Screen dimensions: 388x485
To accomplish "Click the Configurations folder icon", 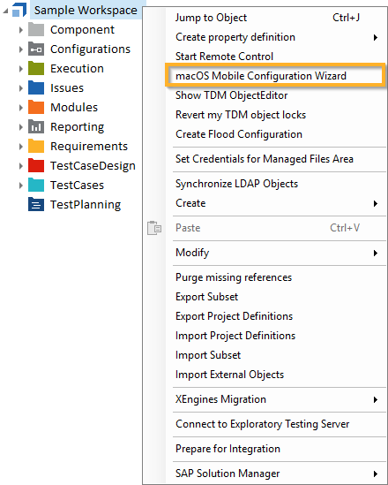I will (36, 49).
